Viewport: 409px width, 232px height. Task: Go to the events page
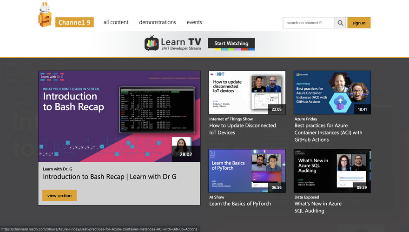(194, 22)
